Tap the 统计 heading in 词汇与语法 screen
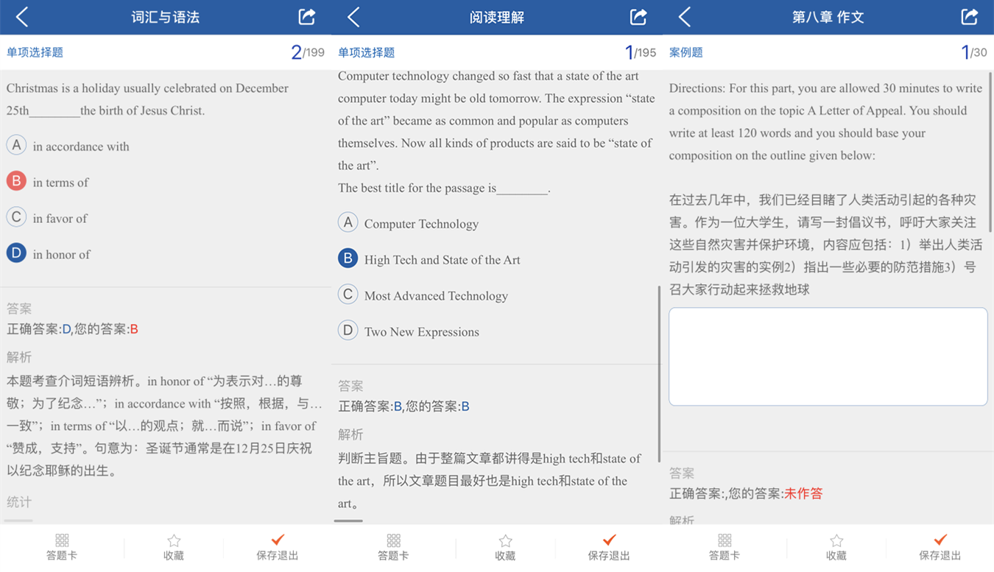The height and width of the screenshot is (572, 994). [19, 502]
